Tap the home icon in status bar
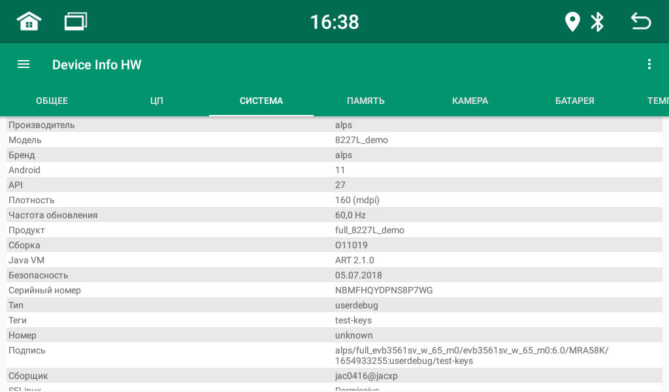Screen dimensions: 669x392 coord(29,22)
